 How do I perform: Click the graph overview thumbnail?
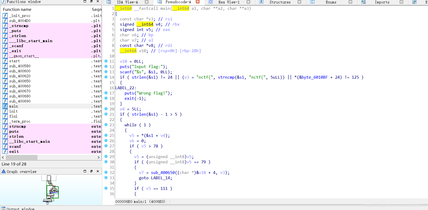51,190
